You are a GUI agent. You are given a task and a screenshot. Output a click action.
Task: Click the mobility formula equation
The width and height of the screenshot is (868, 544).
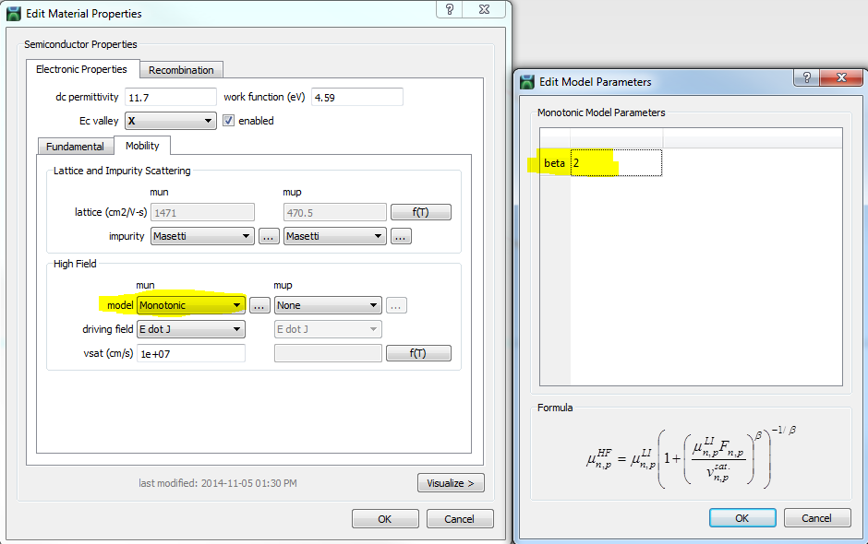pos(692,458)
